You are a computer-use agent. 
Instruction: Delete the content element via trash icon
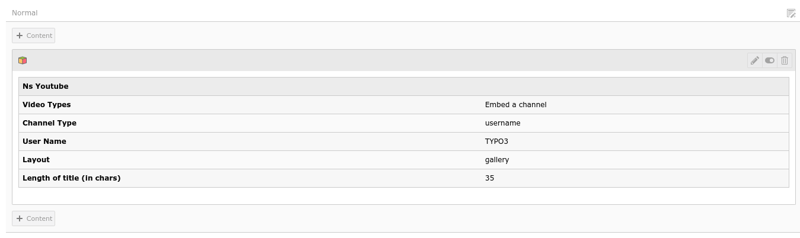785,60
